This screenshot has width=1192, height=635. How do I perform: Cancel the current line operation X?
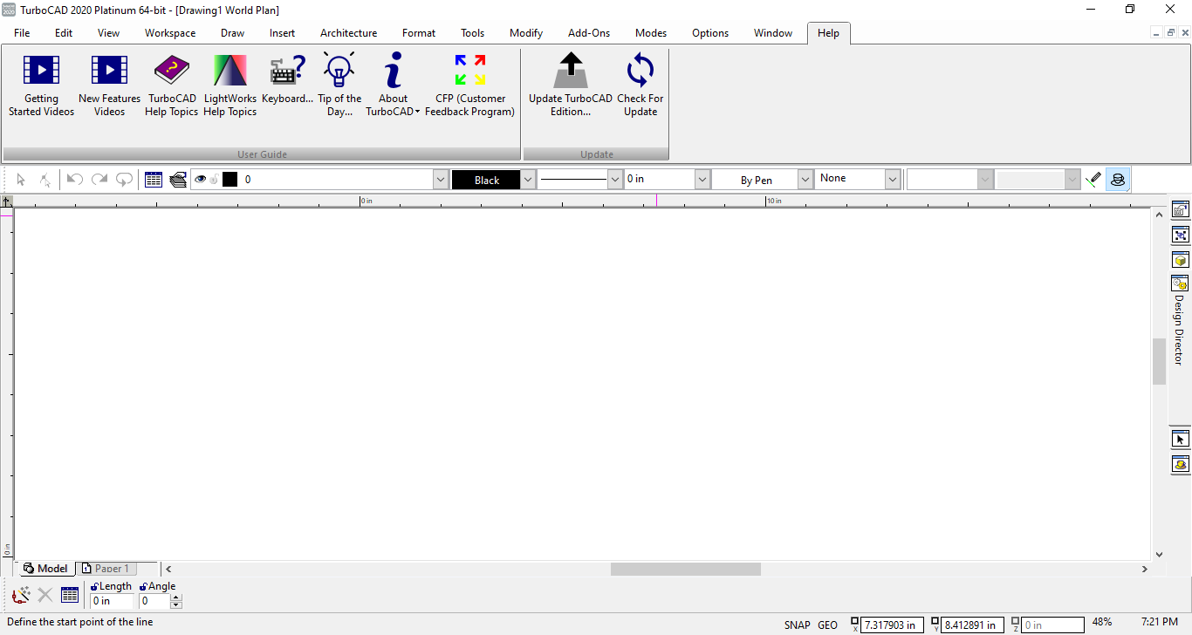[x=45, y=595]
